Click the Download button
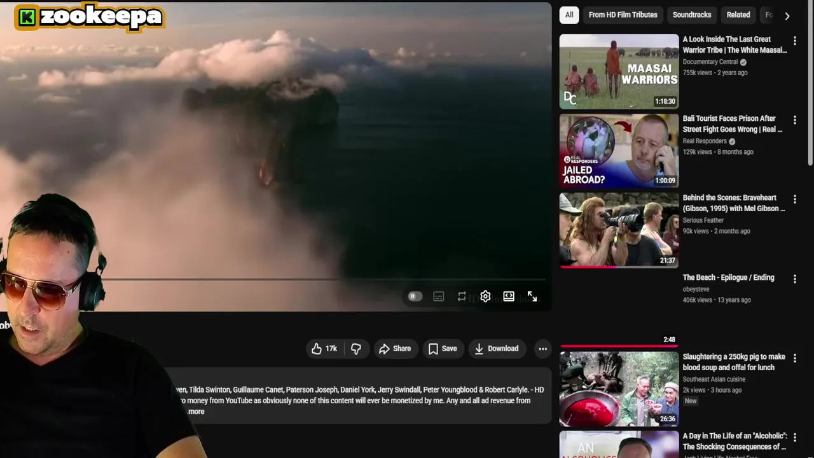The image size is (814, 458). point(497,349)
